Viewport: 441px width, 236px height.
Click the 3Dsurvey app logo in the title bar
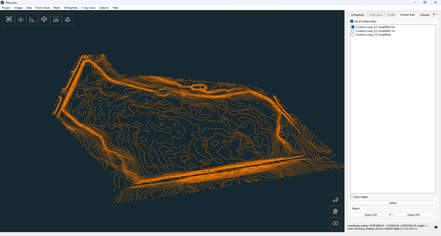(2, 3)
